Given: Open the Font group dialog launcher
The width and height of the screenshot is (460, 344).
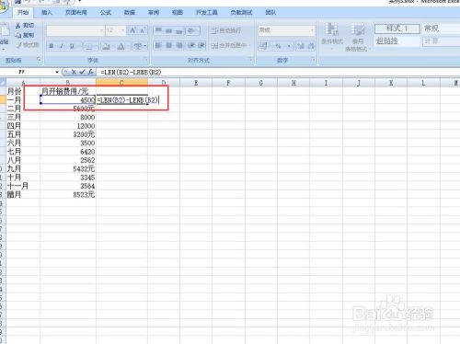Looking at the screenshot, I should pos(146,60).
